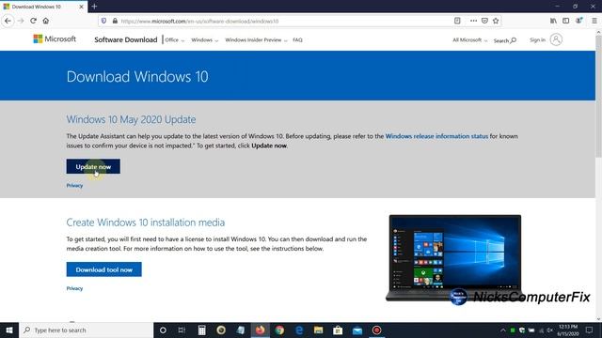Open the Windows Start menu
This screenshot has width=602, height=338.
[x=9, y=330]
